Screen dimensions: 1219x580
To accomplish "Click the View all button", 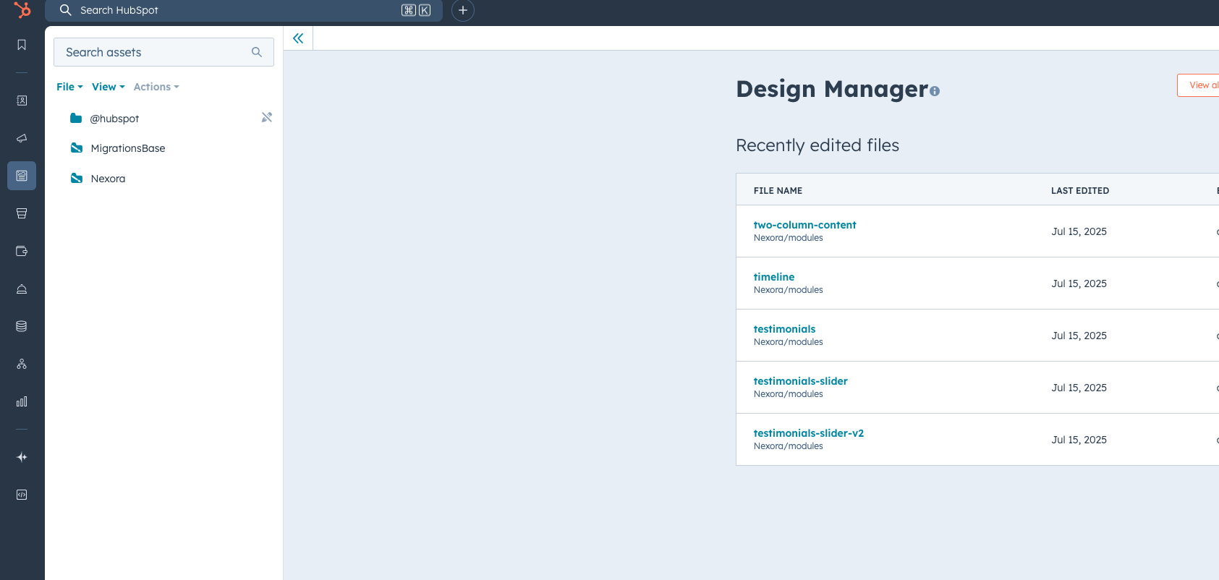I will tap(1199, 85).
